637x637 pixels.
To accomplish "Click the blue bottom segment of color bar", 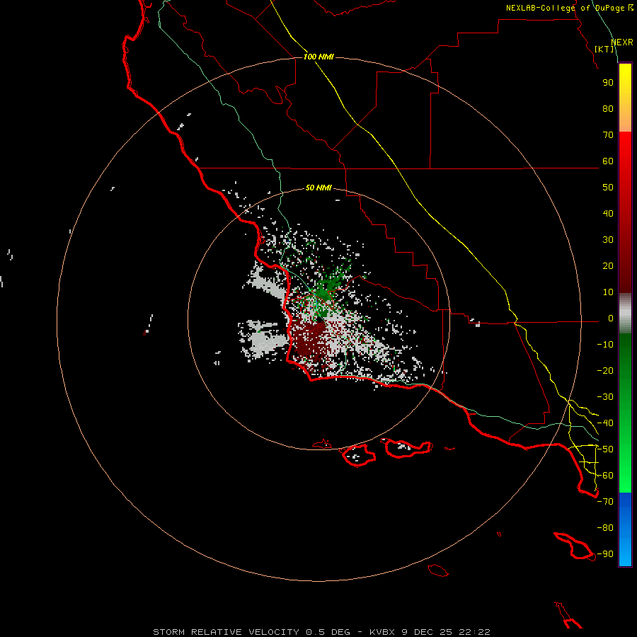I will tap(625, 529).
